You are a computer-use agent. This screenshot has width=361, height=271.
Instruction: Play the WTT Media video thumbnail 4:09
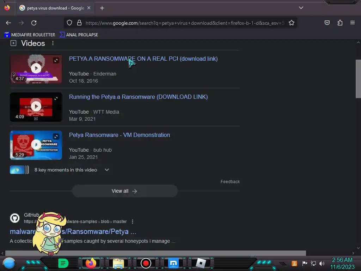(36, 107)
